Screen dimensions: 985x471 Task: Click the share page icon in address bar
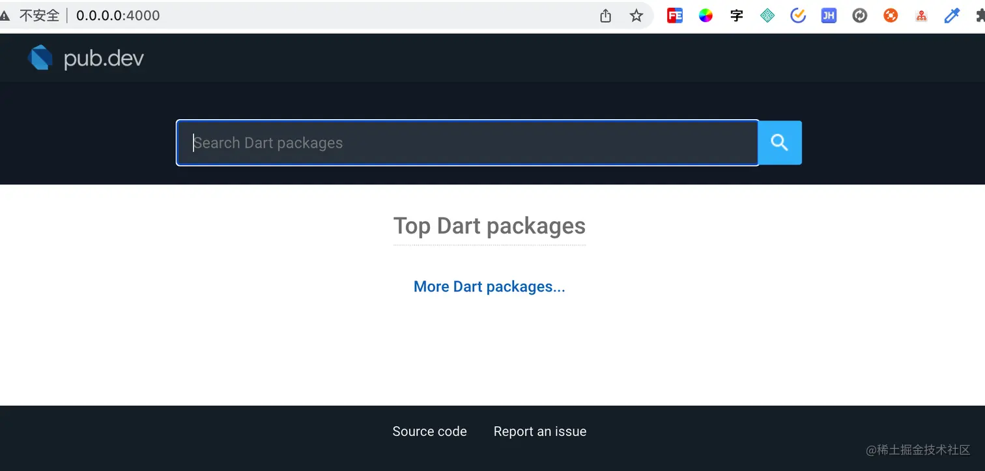[606, 16]
